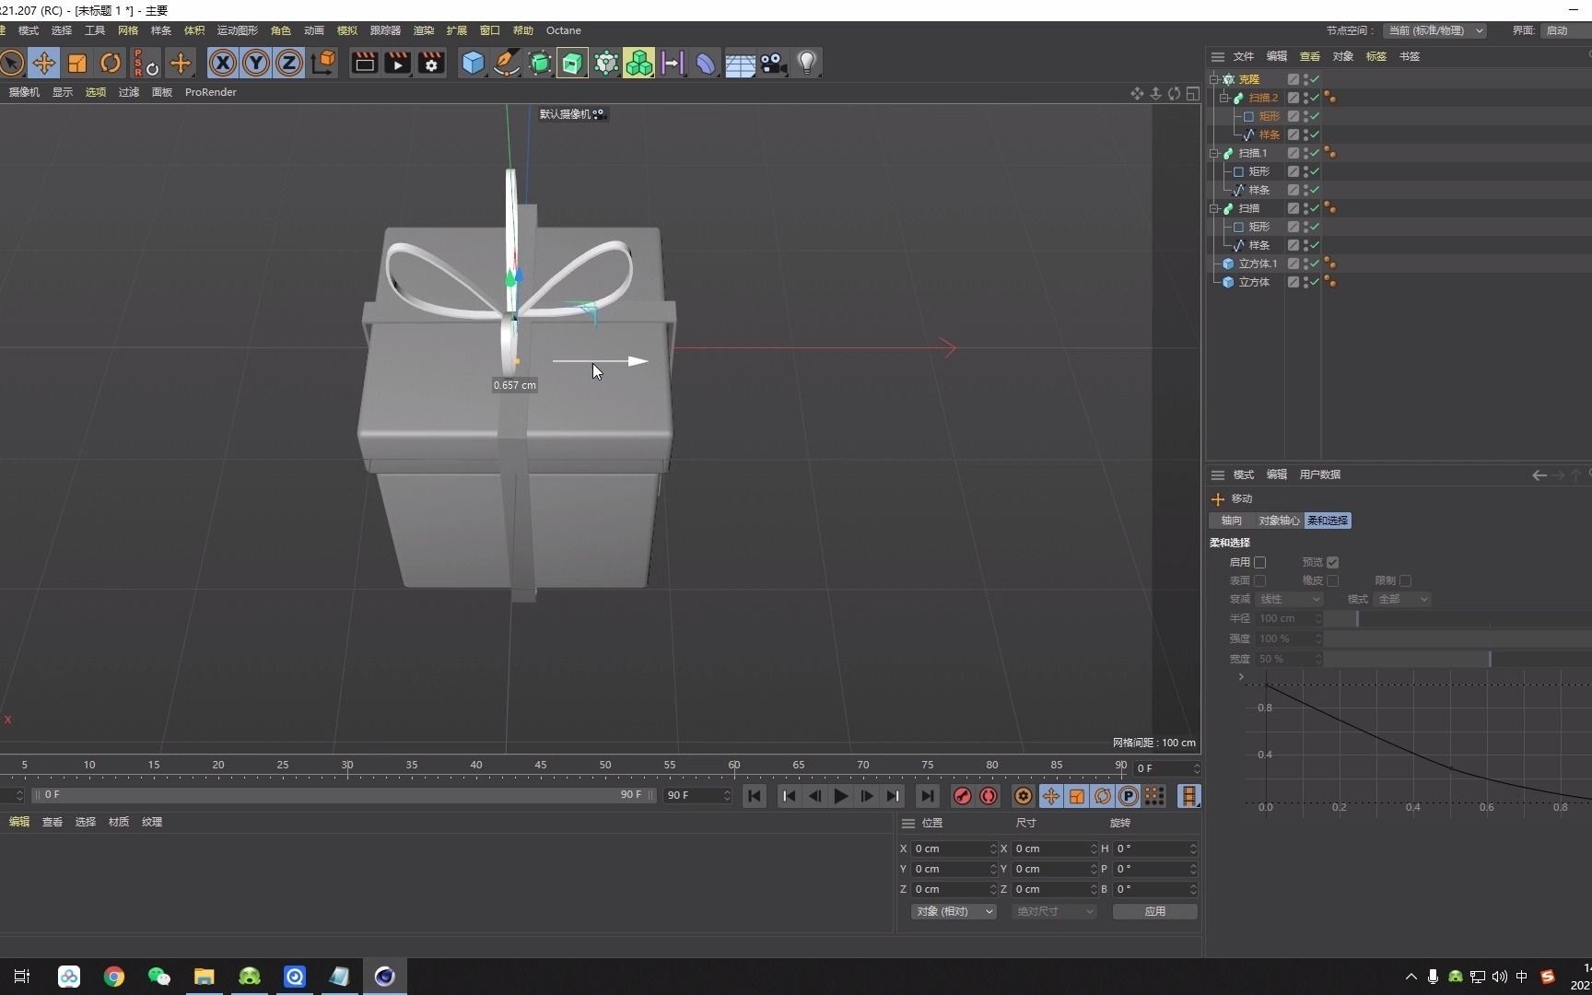Toggle enable checkmark of 克隆
Viewport: 1592px width, 995px height.
tap(1315, 79)
